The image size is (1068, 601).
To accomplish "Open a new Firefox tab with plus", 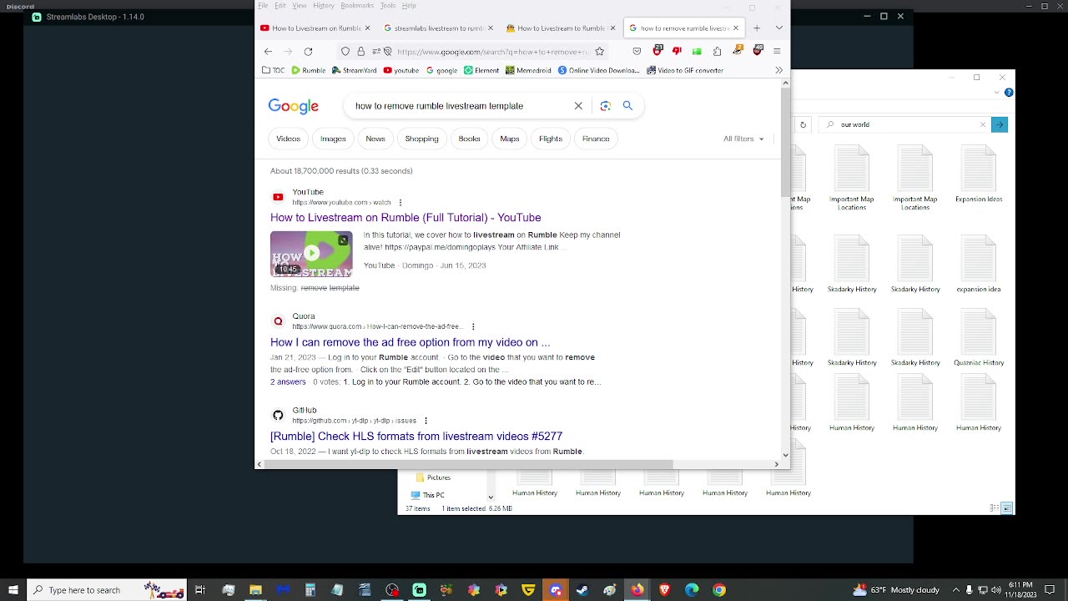I will click(x=757, y=28).
